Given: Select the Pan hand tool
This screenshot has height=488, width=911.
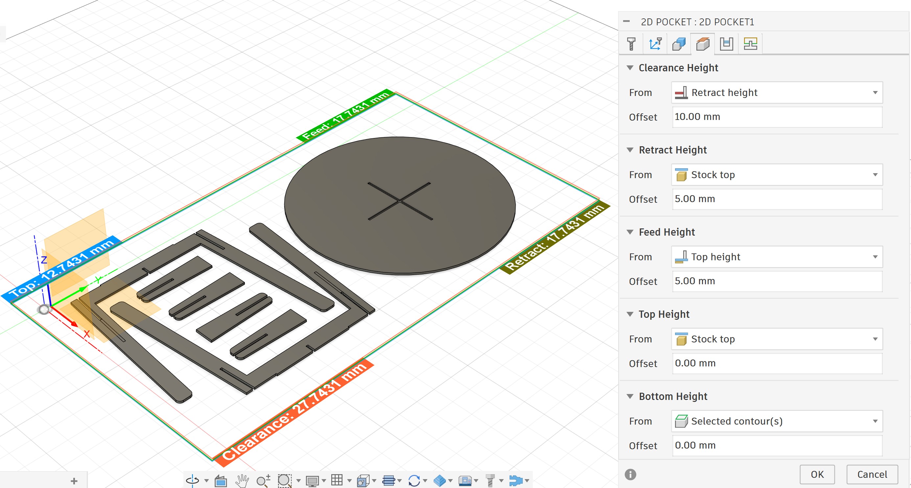Looking at the screenshot, I should [x=242, y=480].
